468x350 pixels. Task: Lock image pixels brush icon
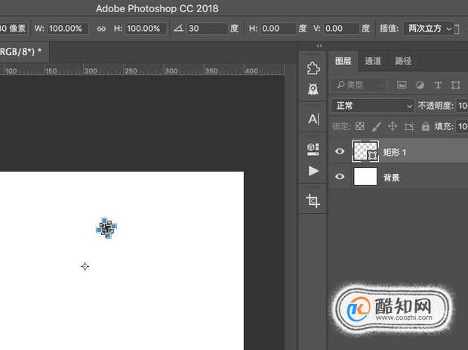(376, 127)
